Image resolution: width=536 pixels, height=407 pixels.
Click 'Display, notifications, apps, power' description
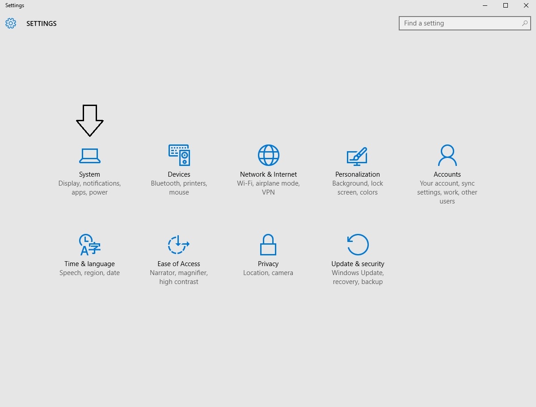[x=89, y=188]
